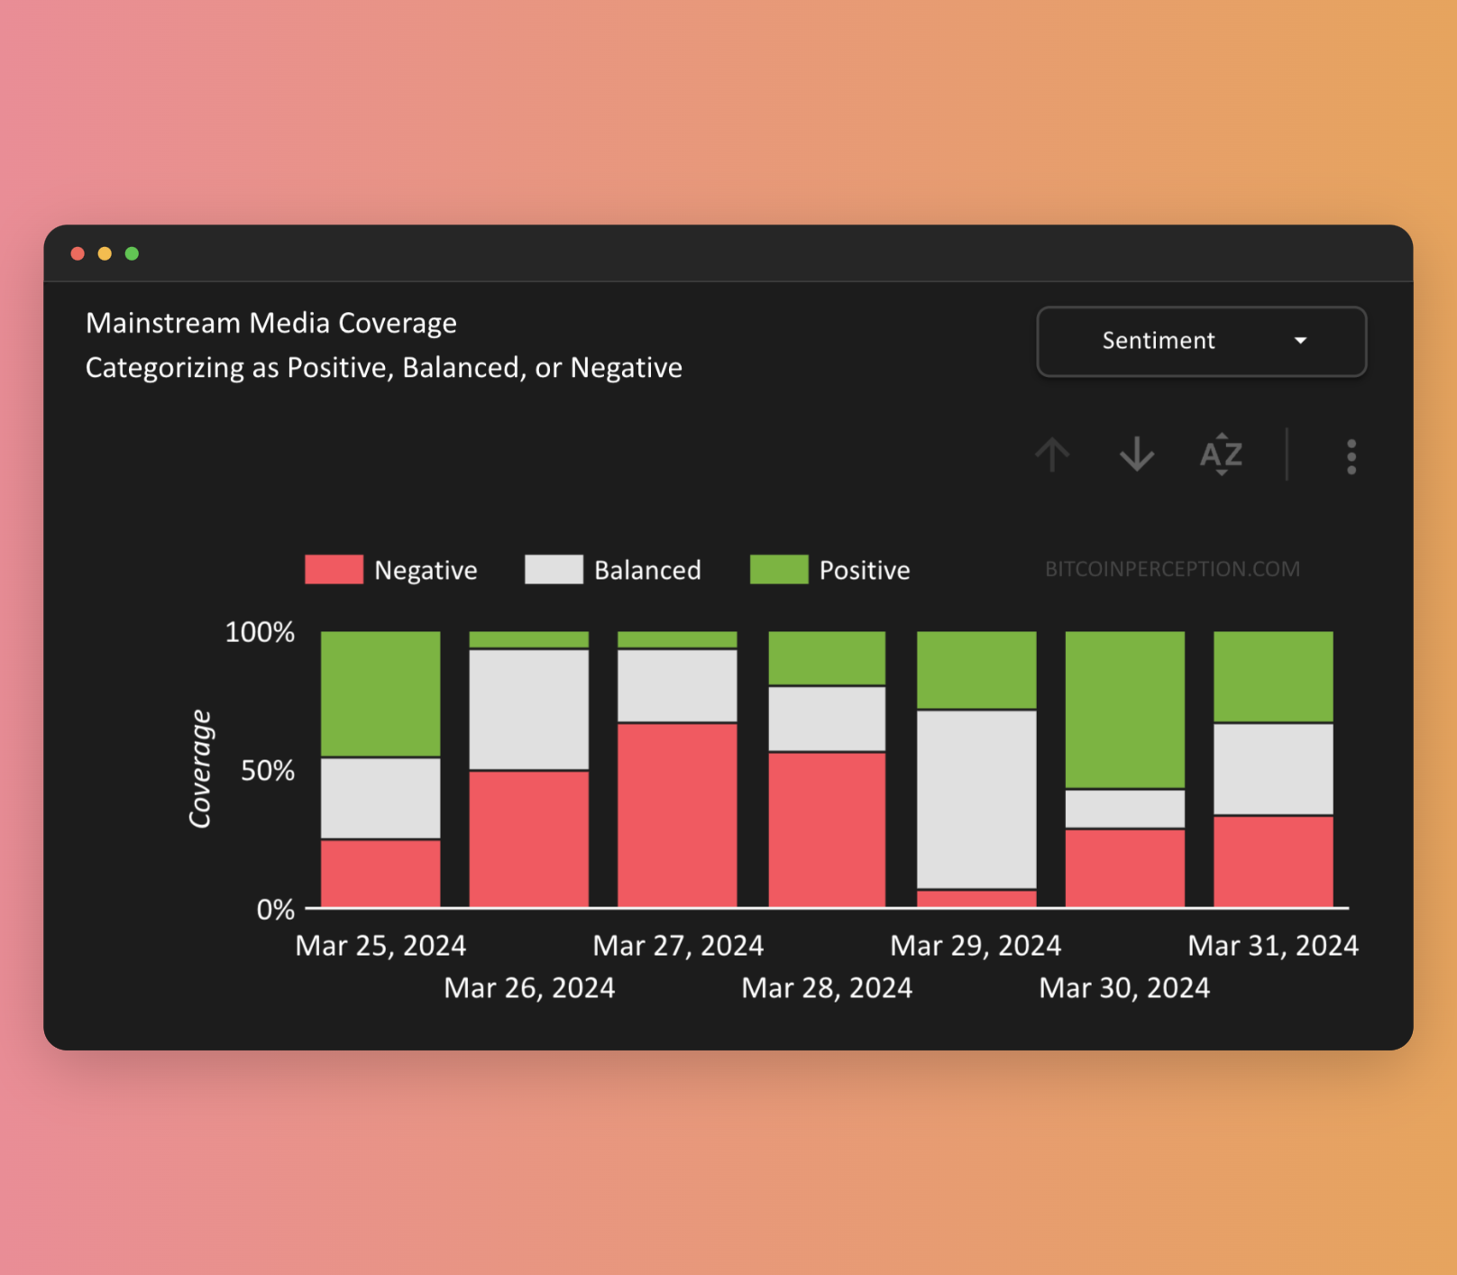Open the Sentiment dropdown
The height and width of the screenshot is (1275, 1457).
1200,341
